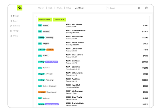161x112 pixels.
Task: Switch to the Shipping tab
Action: tap(60, 8)
